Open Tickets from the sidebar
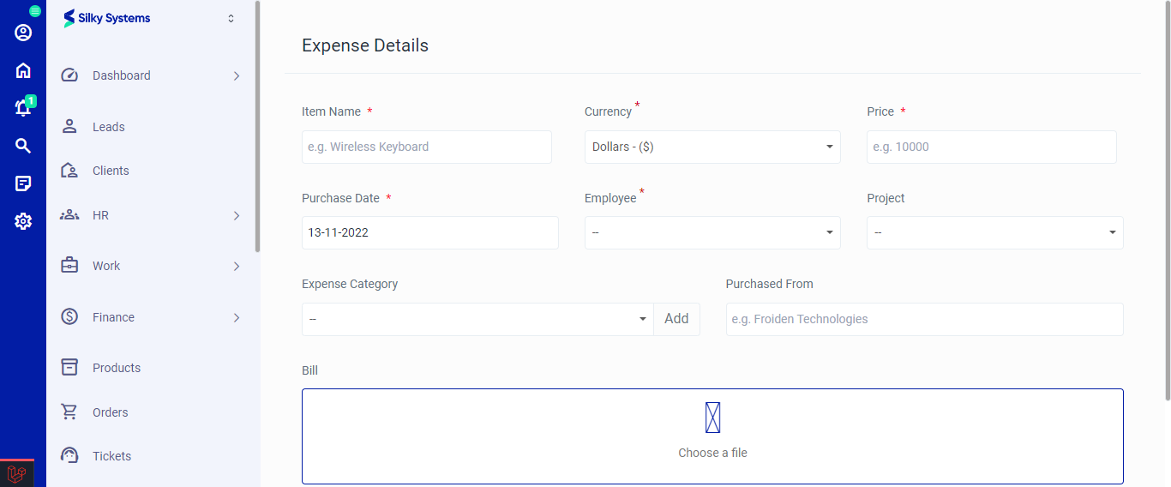The height and width of the screenshot is (487, 1171). [111, 456]
